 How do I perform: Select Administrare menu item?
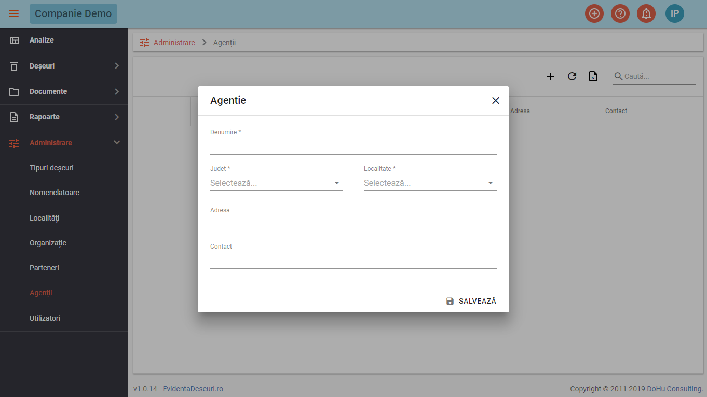(x=64, y=143)
